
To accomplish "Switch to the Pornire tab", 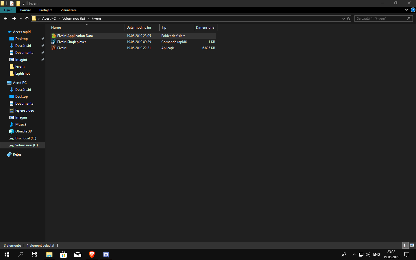I will [25, 10].
